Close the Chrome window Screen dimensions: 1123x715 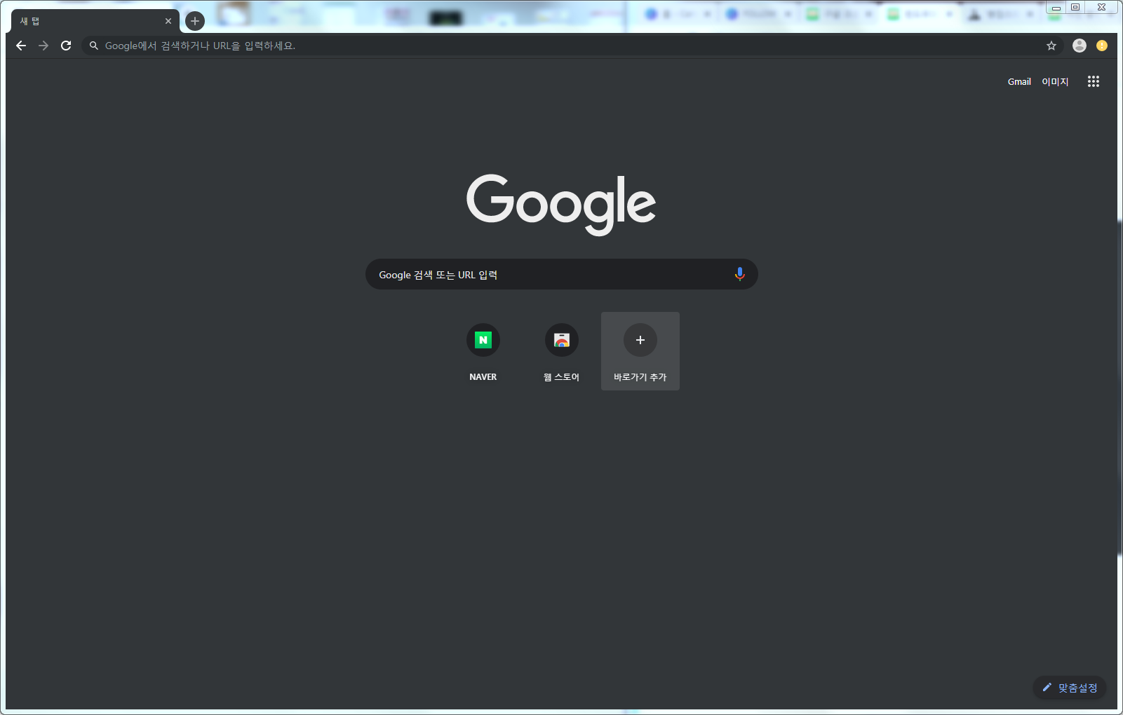1101,8
